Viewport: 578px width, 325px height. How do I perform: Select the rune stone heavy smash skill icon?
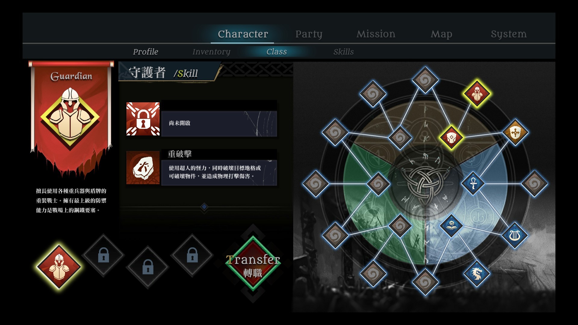click(143, 167)
